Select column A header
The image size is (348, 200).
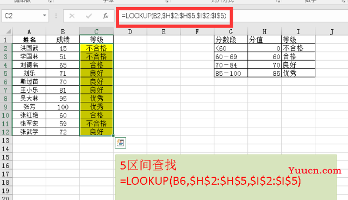click(29, 31)
